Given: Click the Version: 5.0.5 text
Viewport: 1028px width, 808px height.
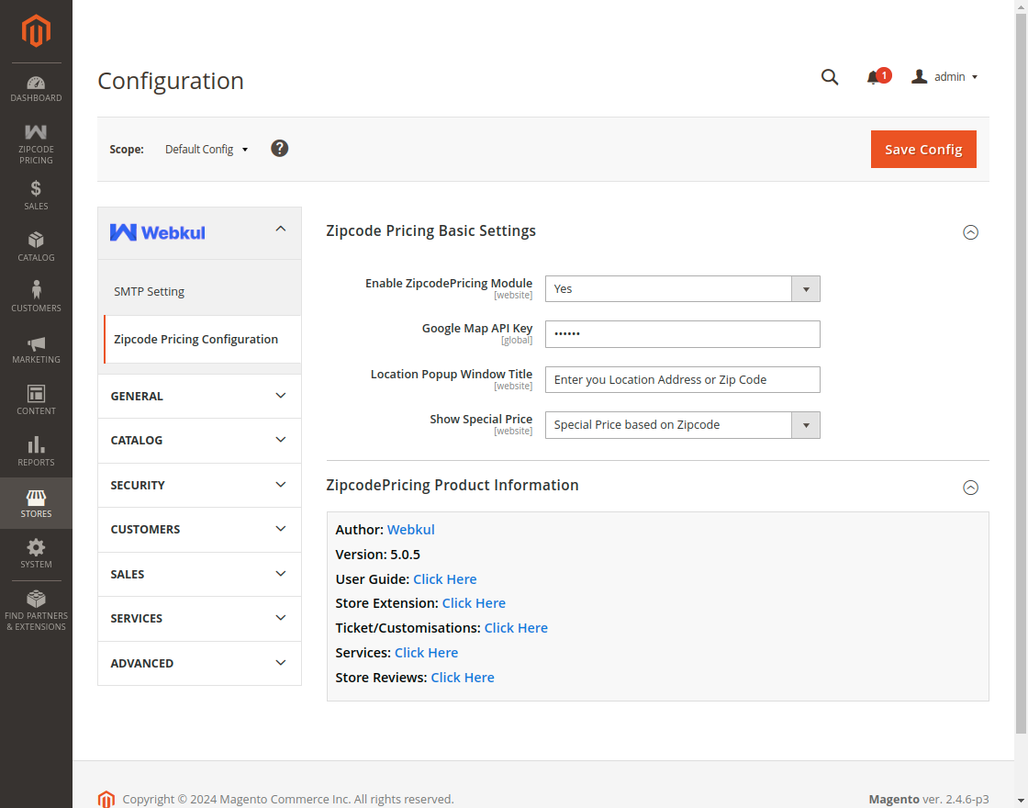Looking at the screenshot, I should pyautogui.click(x=377, y=555).
